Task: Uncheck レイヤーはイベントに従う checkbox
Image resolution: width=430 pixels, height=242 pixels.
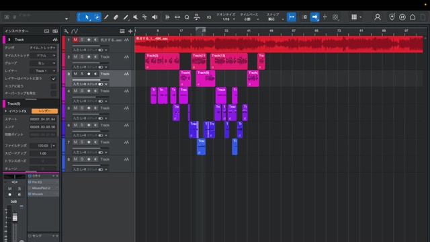Action: click(x=54, y=79)
